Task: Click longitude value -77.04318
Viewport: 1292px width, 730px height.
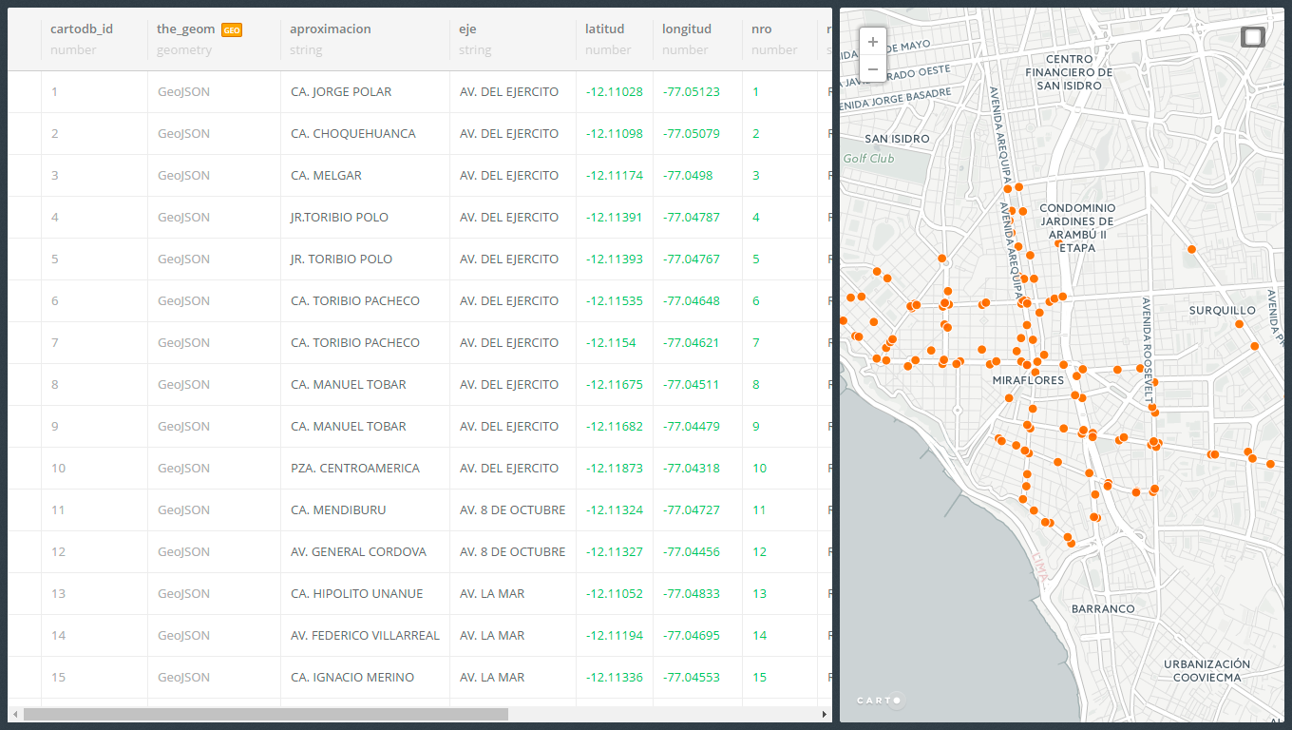Action: [692, 469]
